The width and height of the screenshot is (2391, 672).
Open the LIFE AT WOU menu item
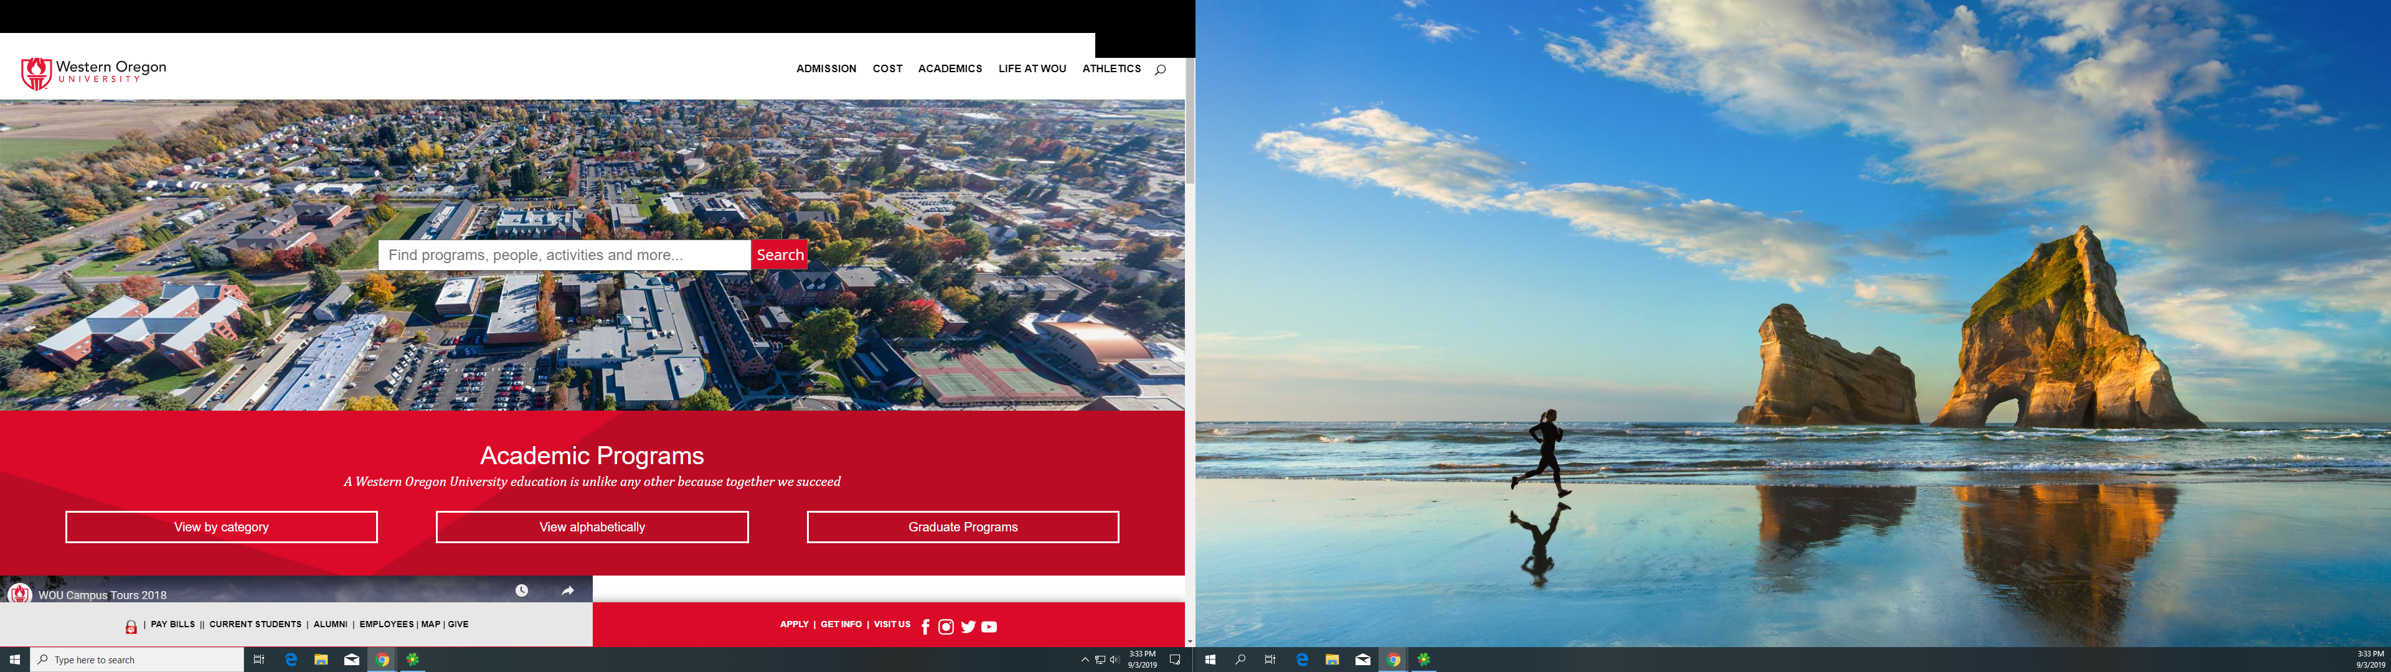coord(1032,68)
